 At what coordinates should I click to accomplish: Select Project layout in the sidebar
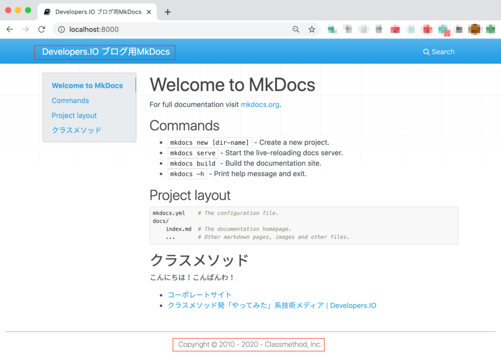click(74, 116)
